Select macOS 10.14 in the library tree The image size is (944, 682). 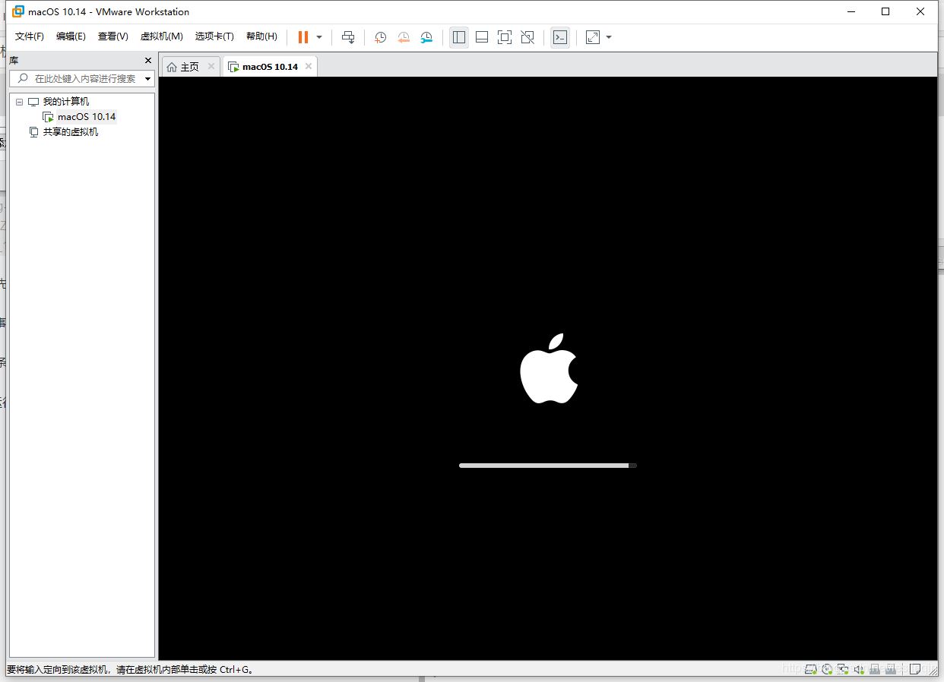86,117
